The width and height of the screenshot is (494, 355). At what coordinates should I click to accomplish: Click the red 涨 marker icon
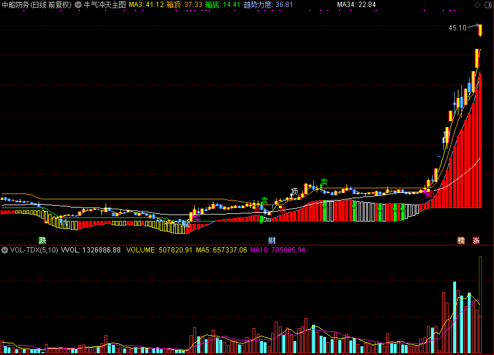476,240
